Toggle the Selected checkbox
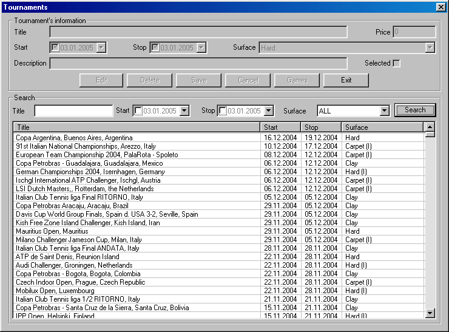Image resolution: width=449 pixels, height=332 pixels. point(397,63)
